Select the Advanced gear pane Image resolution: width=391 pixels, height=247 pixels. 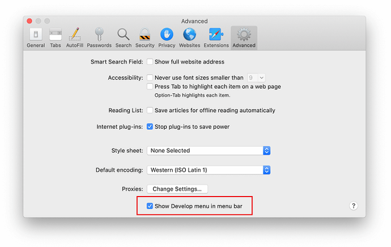tap(244, 37)
